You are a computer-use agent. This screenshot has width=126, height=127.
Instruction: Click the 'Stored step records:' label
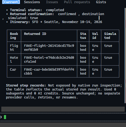[x=26, y=85]
